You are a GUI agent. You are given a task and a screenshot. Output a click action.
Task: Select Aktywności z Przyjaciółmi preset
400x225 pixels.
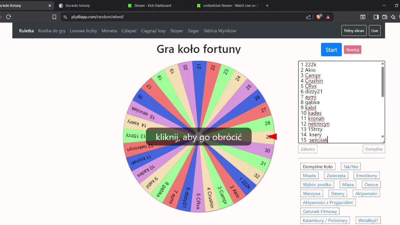coord(328,202)
